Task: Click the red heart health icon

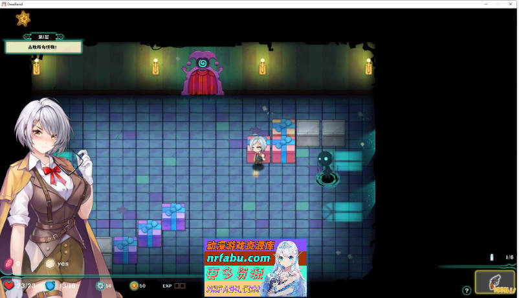Action: click(x=9, y=285)
